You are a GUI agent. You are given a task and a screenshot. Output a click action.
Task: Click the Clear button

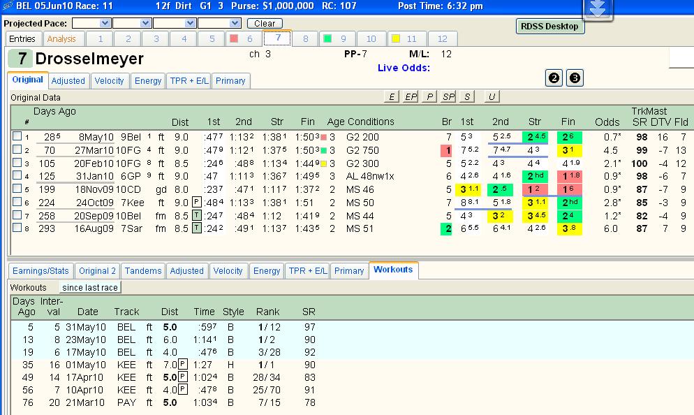click(x=265, y=24)
